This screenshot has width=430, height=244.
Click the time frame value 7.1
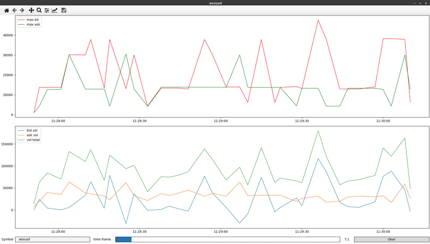(347, 239)
